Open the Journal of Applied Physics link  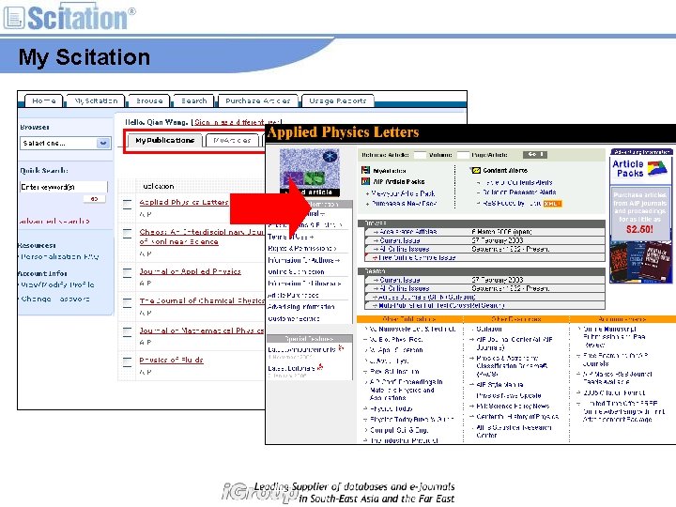tap(190, 271)
